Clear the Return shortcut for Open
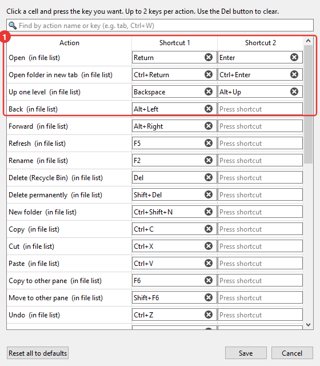The height and width of the screenshot is (366, 320). click(x=209, y=57)
